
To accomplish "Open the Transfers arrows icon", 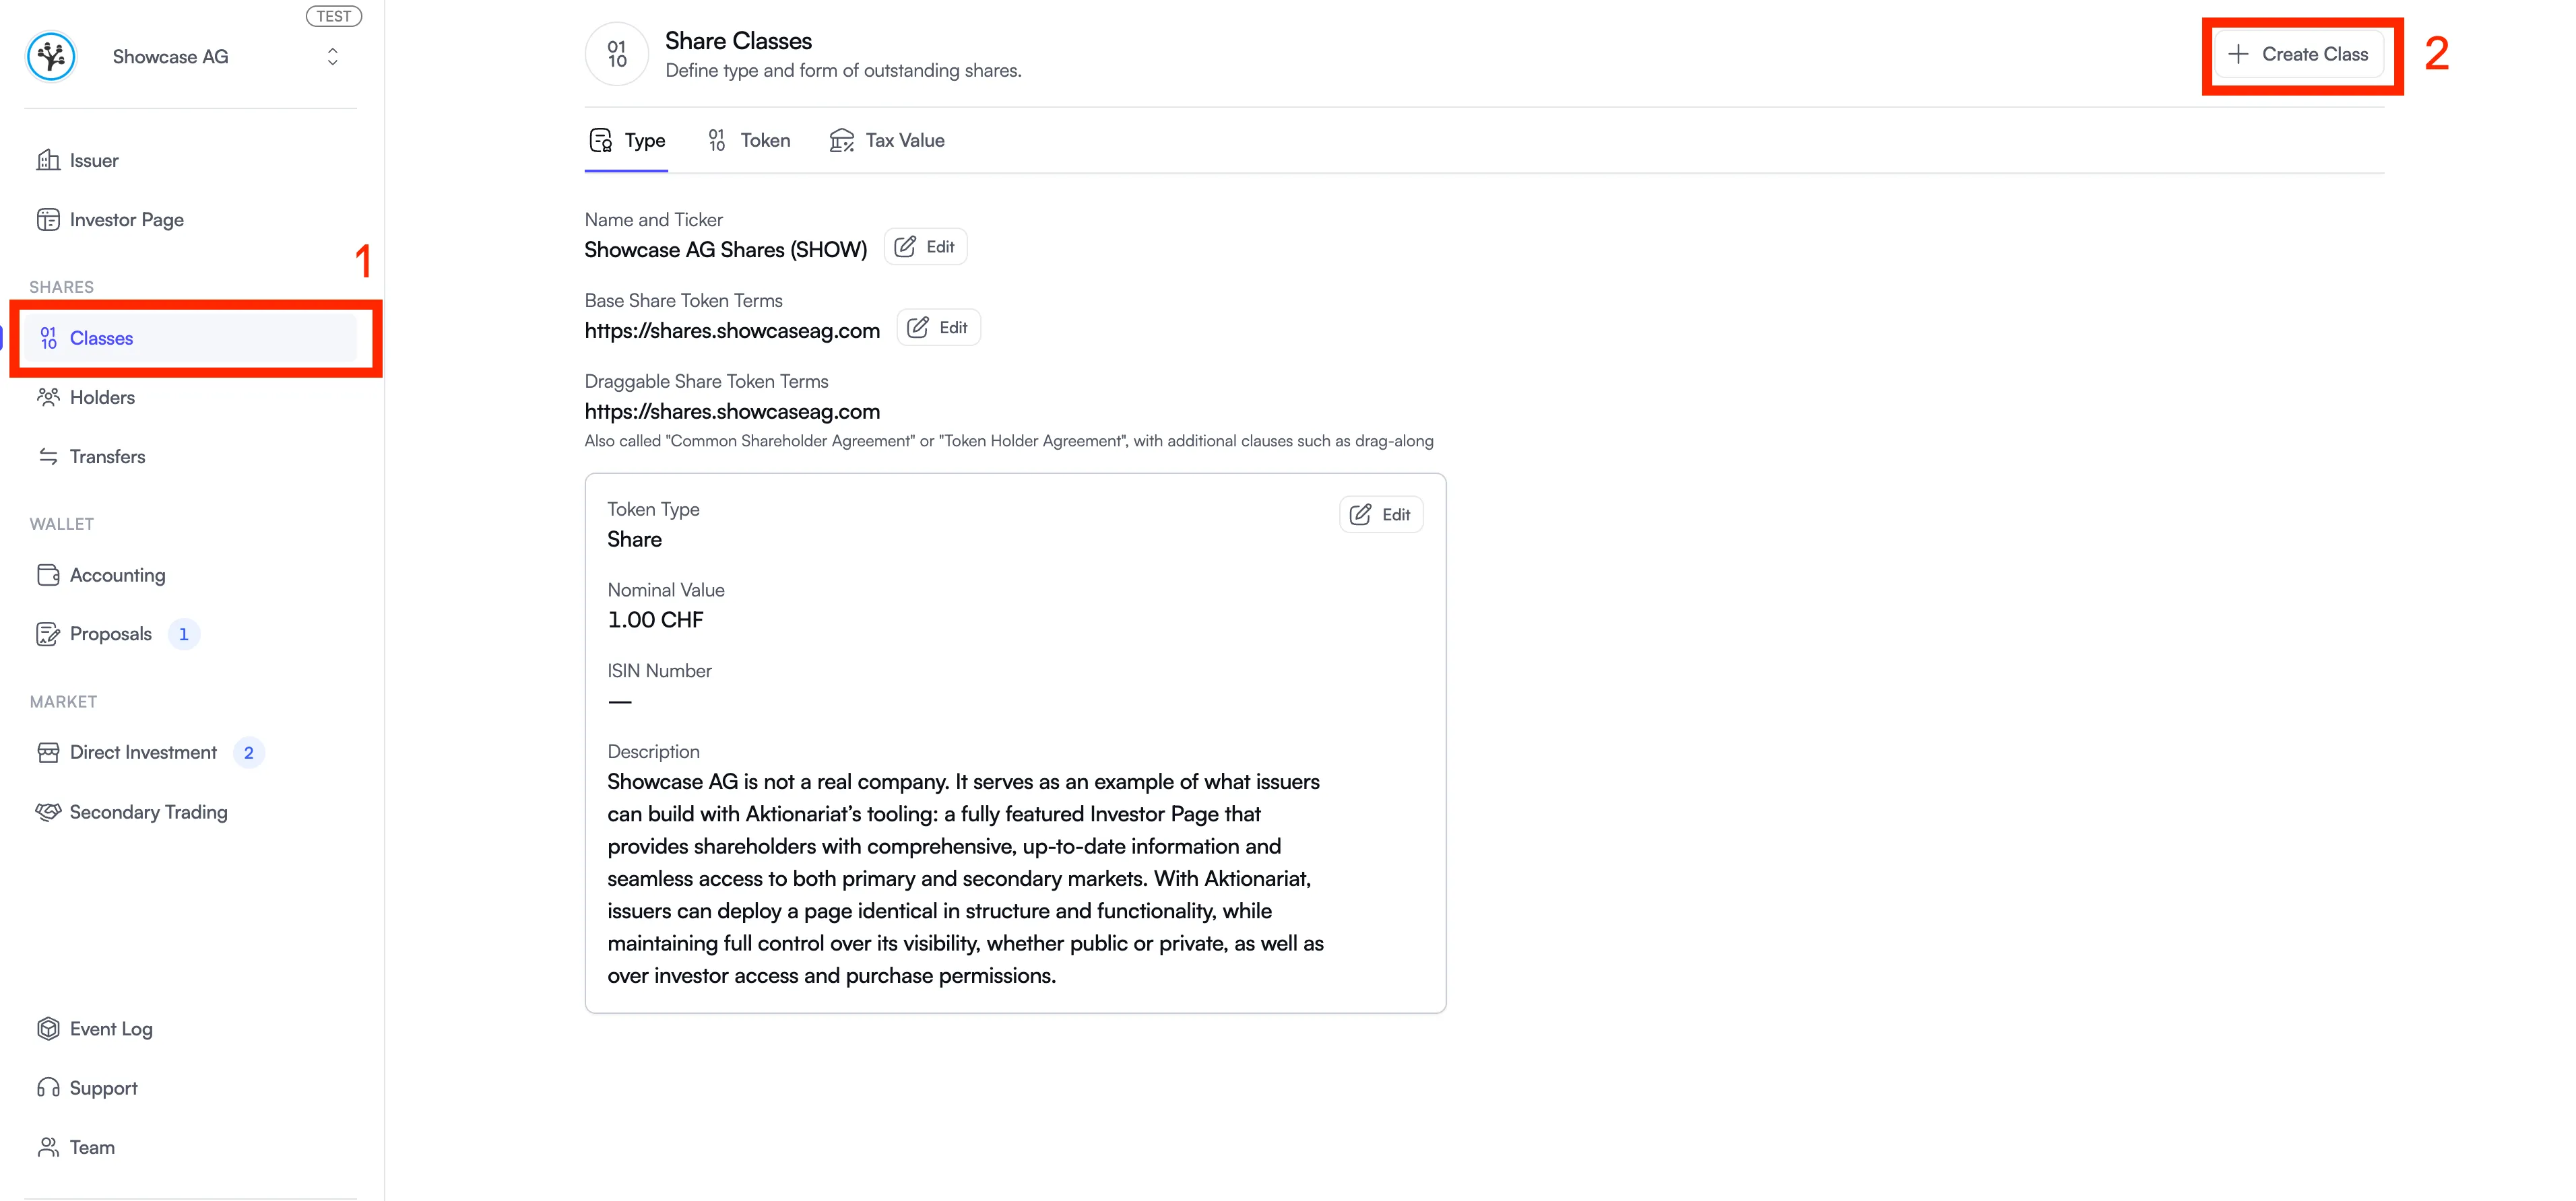I will pos(48,456).
